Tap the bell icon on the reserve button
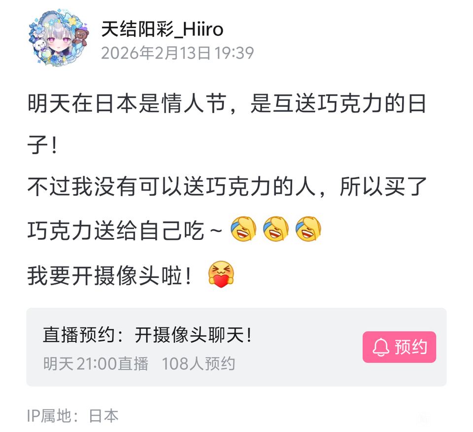This screenshot has height=432, width=473. coord(381,347)
